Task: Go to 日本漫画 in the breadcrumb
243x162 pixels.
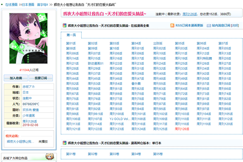Action: 28,4
